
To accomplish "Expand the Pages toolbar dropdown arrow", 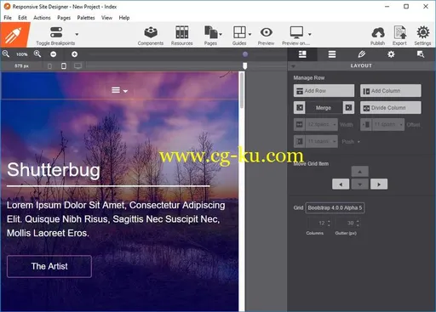I will point(221,34).
